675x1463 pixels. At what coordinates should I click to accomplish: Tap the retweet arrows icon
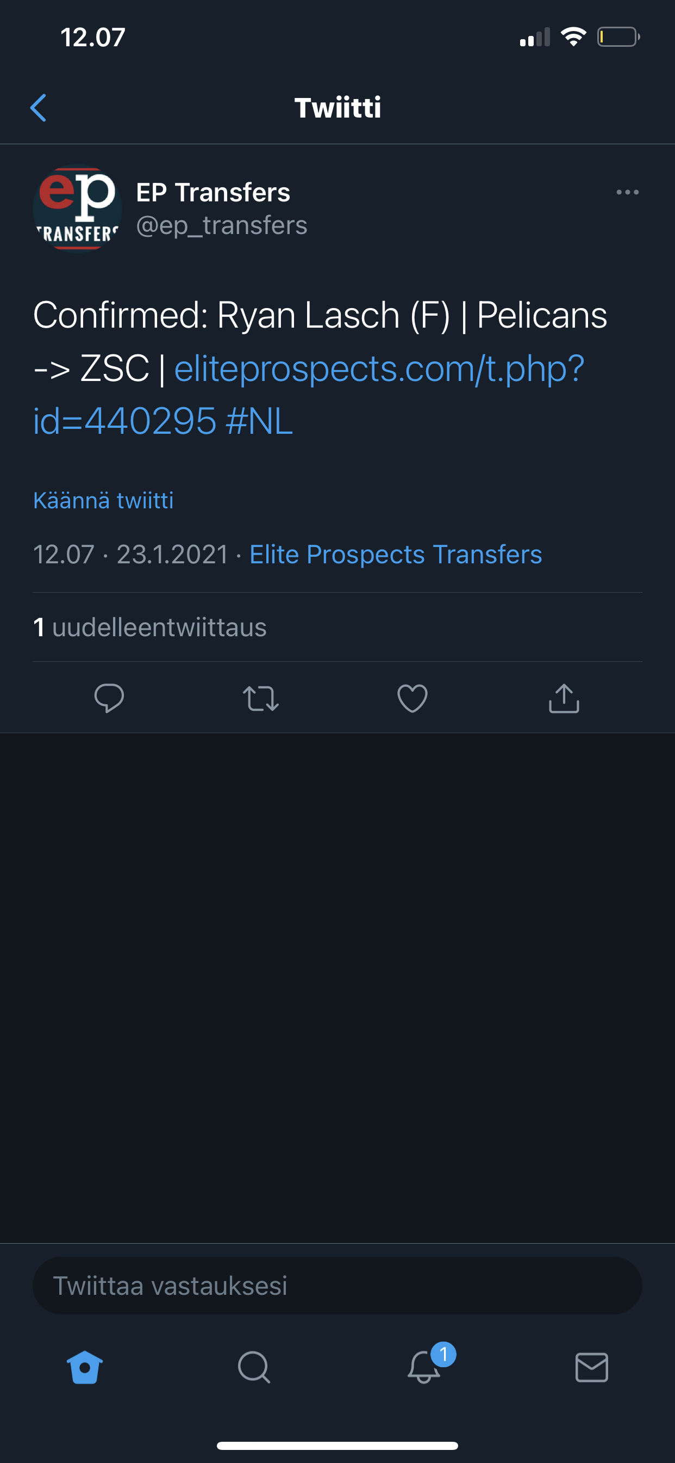tap(260, 698)
